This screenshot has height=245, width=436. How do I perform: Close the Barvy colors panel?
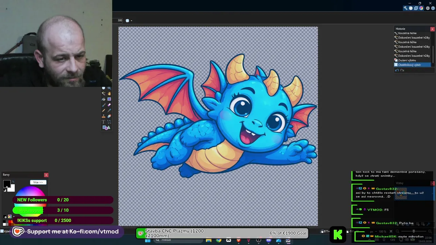coord(46,175)
